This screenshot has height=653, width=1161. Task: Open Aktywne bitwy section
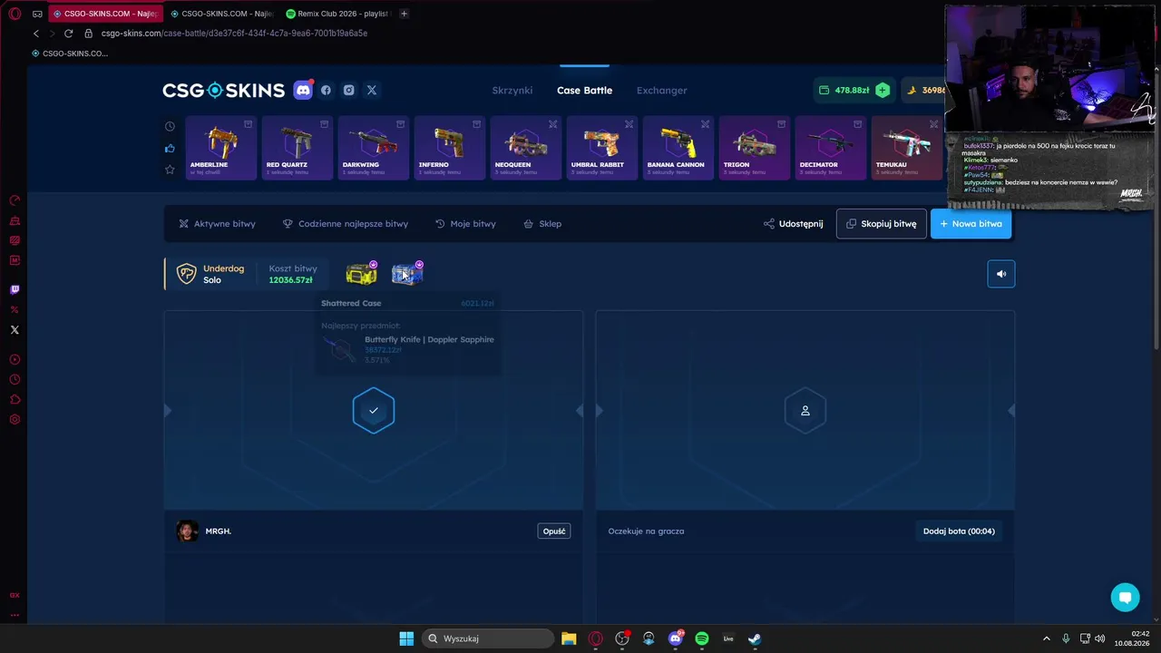(217, 224)
